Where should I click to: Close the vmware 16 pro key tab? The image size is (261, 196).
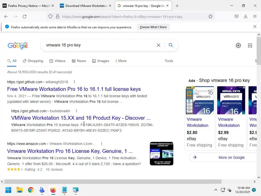(x=167, y=6)
